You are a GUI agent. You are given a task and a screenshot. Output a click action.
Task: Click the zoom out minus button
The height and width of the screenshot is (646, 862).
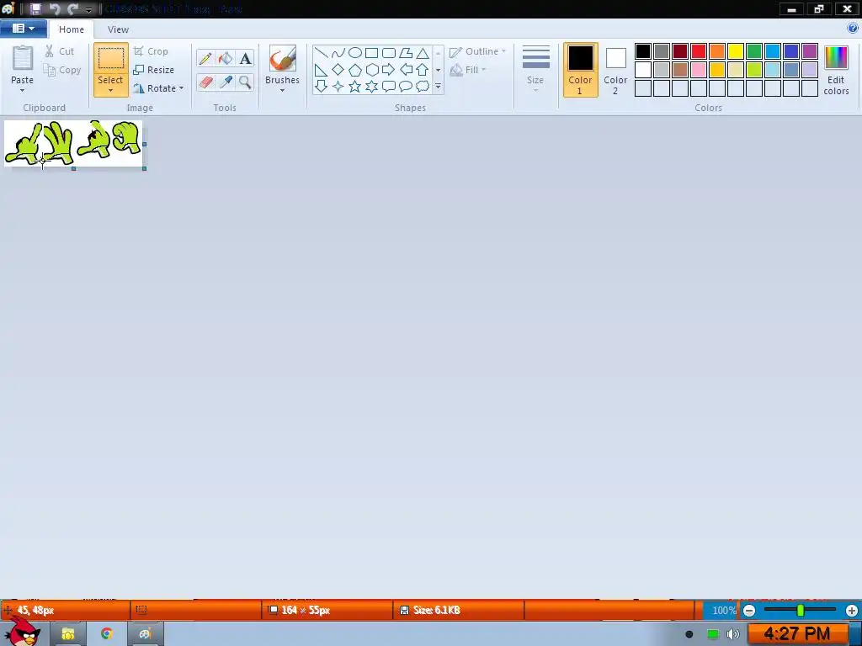coord(749,611)
